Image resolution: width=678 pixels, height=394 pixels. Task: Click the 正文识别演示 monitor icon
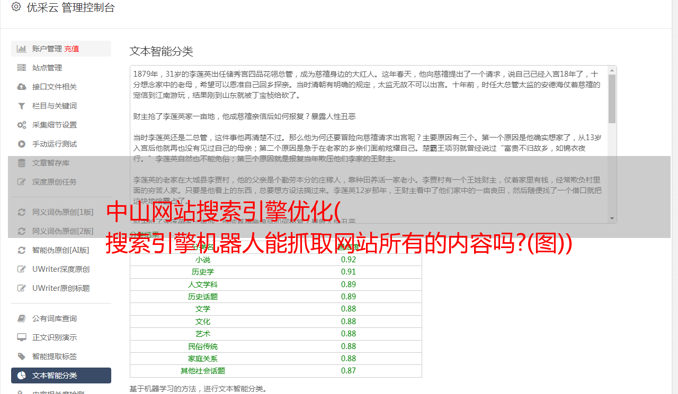22,337
